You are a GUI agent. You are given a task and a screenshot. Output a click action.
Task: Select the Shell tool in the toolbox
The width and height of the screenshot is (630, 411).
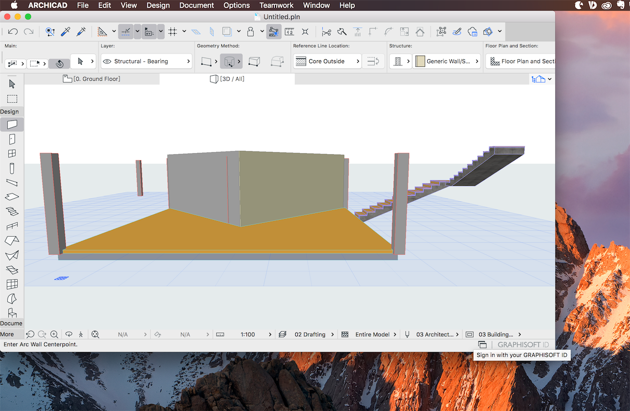coord(12,255)
